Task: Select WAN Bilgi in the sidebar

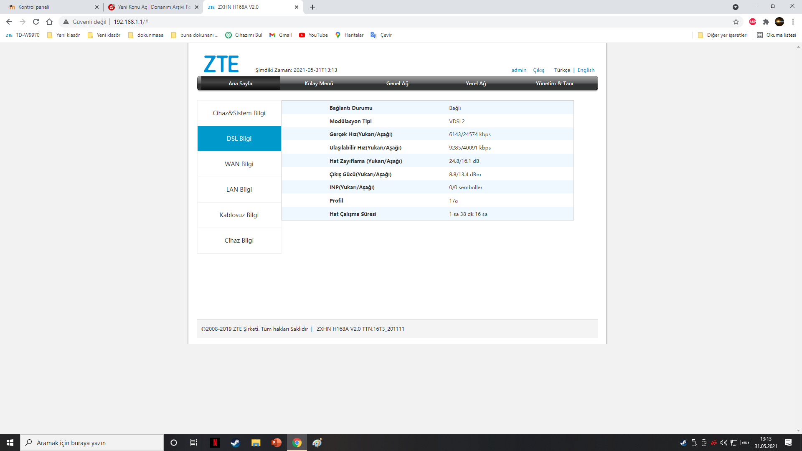Action: (x=239, y=164)
